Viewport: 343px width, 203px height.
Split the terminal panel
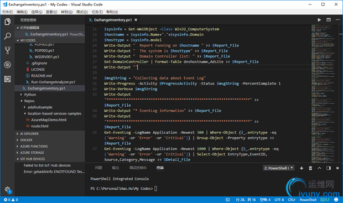[x=329, y=168]
